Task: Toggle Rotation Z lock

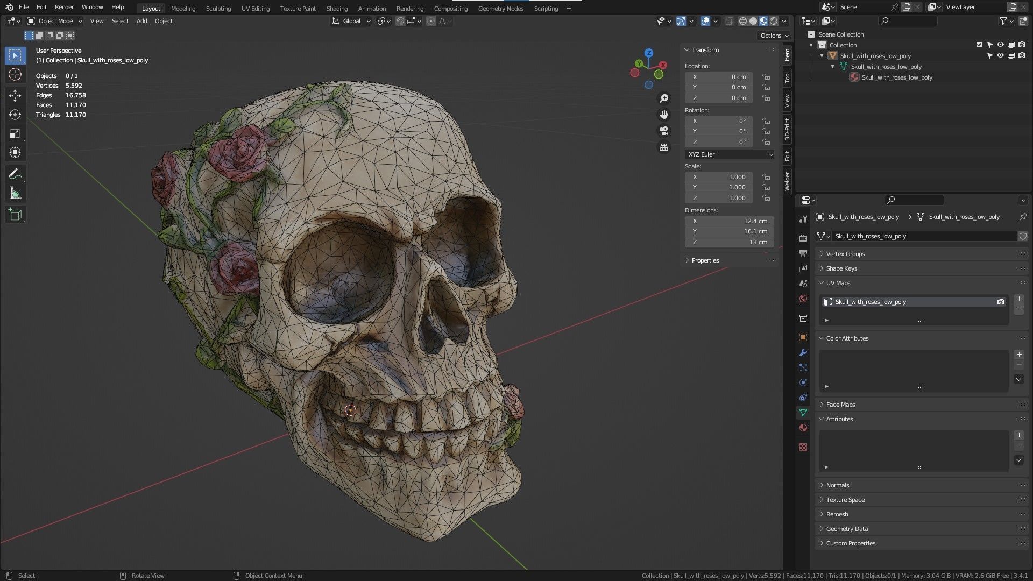Action: pos(766,142)
